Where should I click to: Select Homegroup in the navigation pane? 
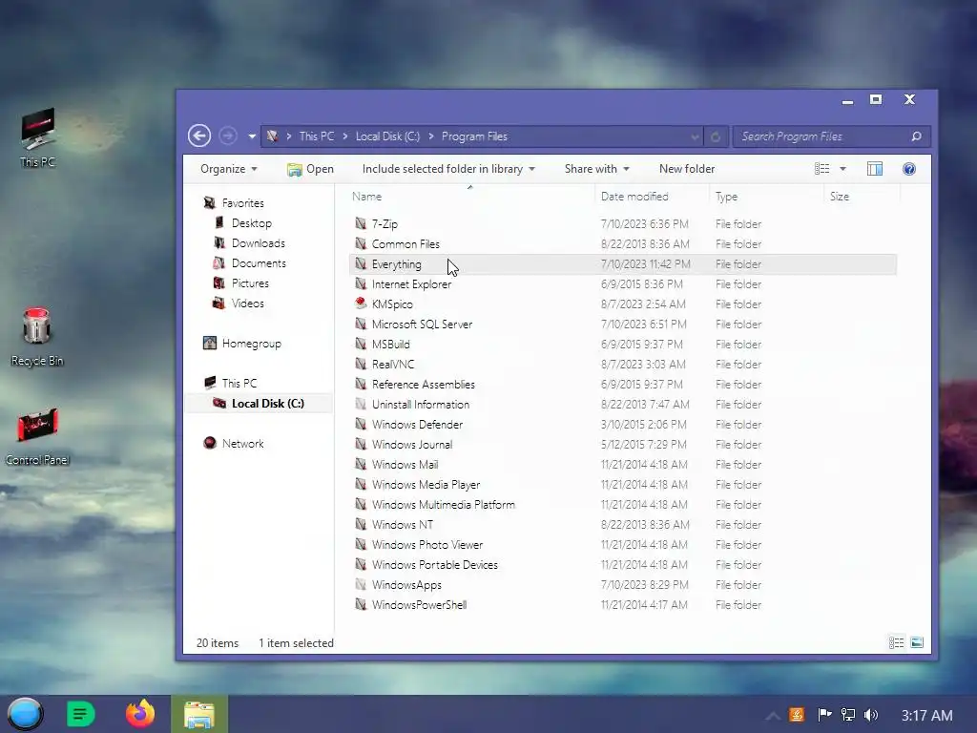click(251, 344)
